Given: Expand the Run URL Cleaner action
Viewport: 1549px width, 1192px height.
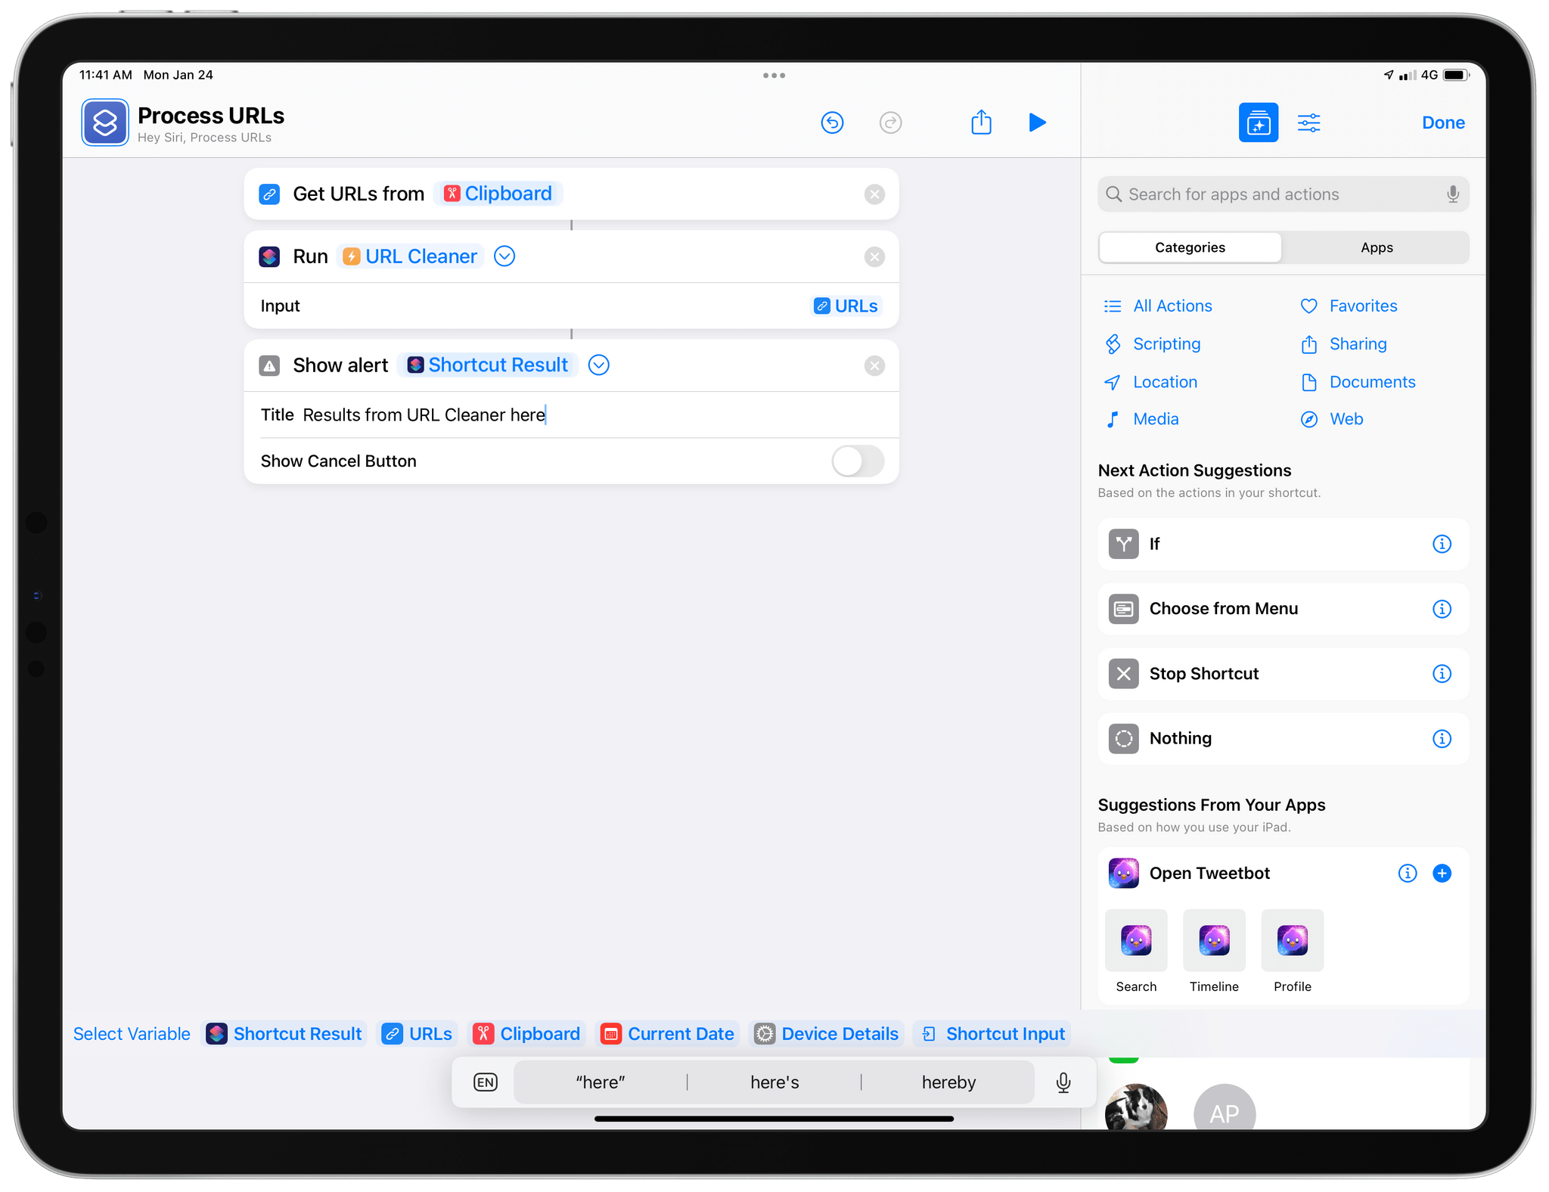Looking at the screenshot, I should [x=506, y=256].
